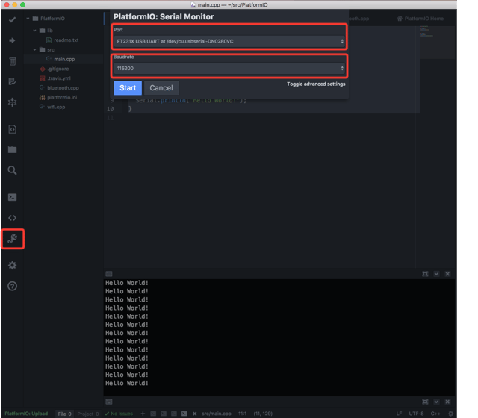The width and height of the screenshot is (478, 418).
Task: Open the Port dropdown
Action: click(229, 42)
